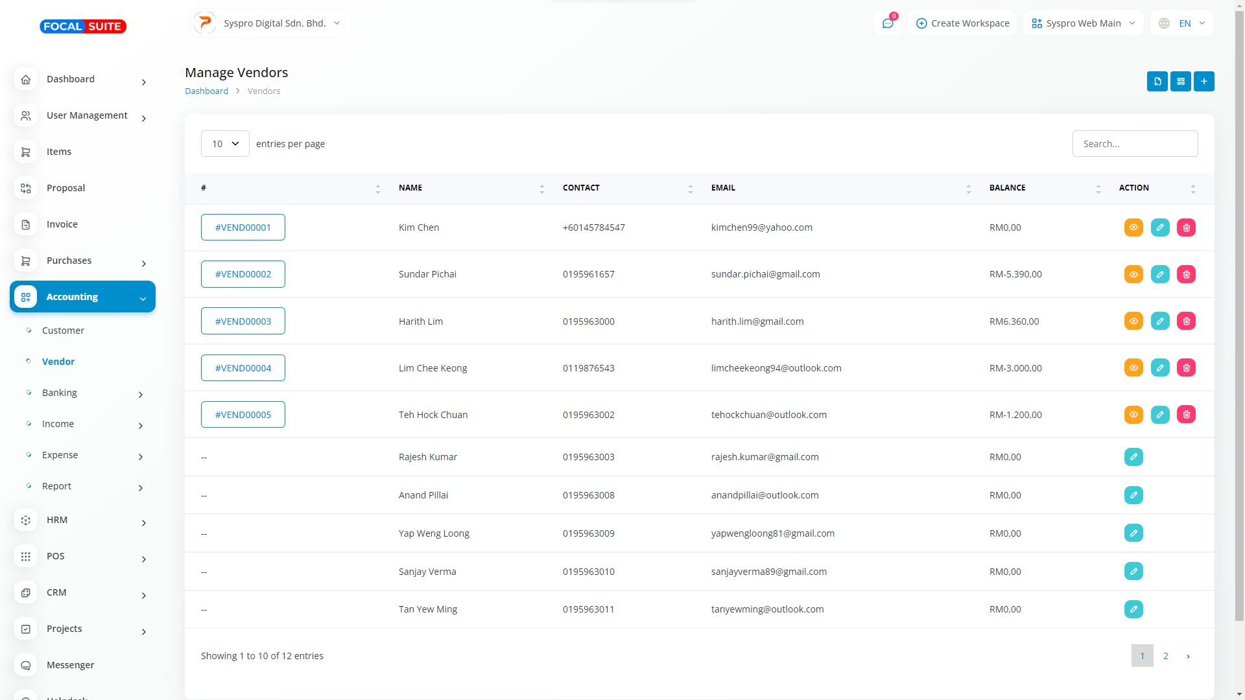Click the vertical page scrollbar
This screenshot has width=1245, height=700.
pyautogui.click(x=1239, y=324)
